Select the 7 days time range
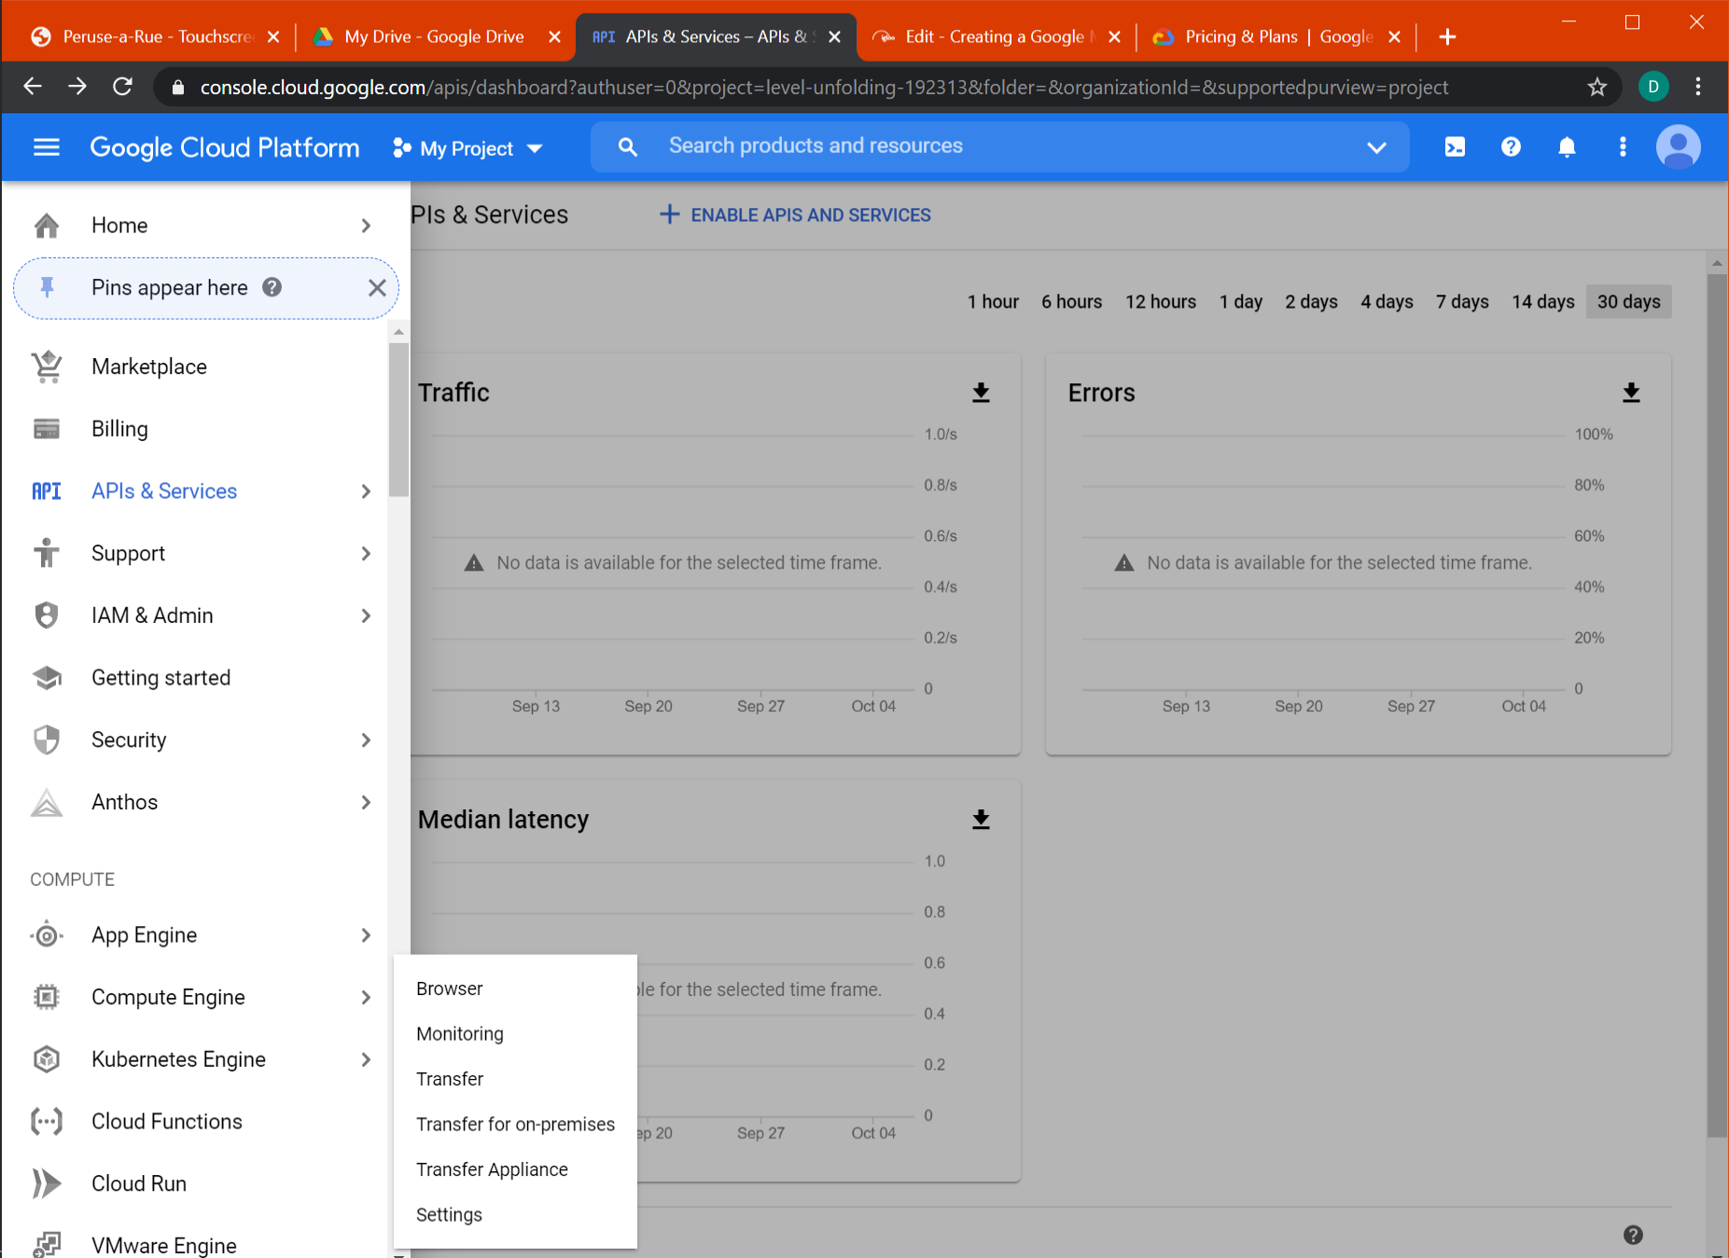1729x1258 pixels. (x=1462, y=302)
